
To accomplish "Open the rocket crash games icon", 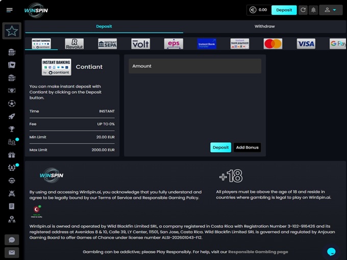I will [12, 117].
